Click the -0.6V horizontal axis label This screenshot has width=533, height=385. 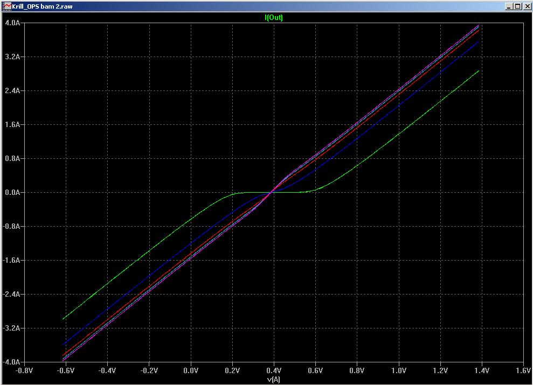click(x=66, y=370)
